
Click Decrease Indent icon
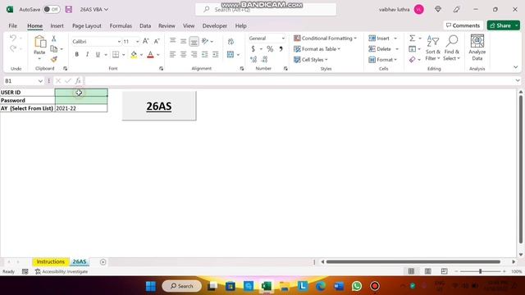click(x=204, y=54)
